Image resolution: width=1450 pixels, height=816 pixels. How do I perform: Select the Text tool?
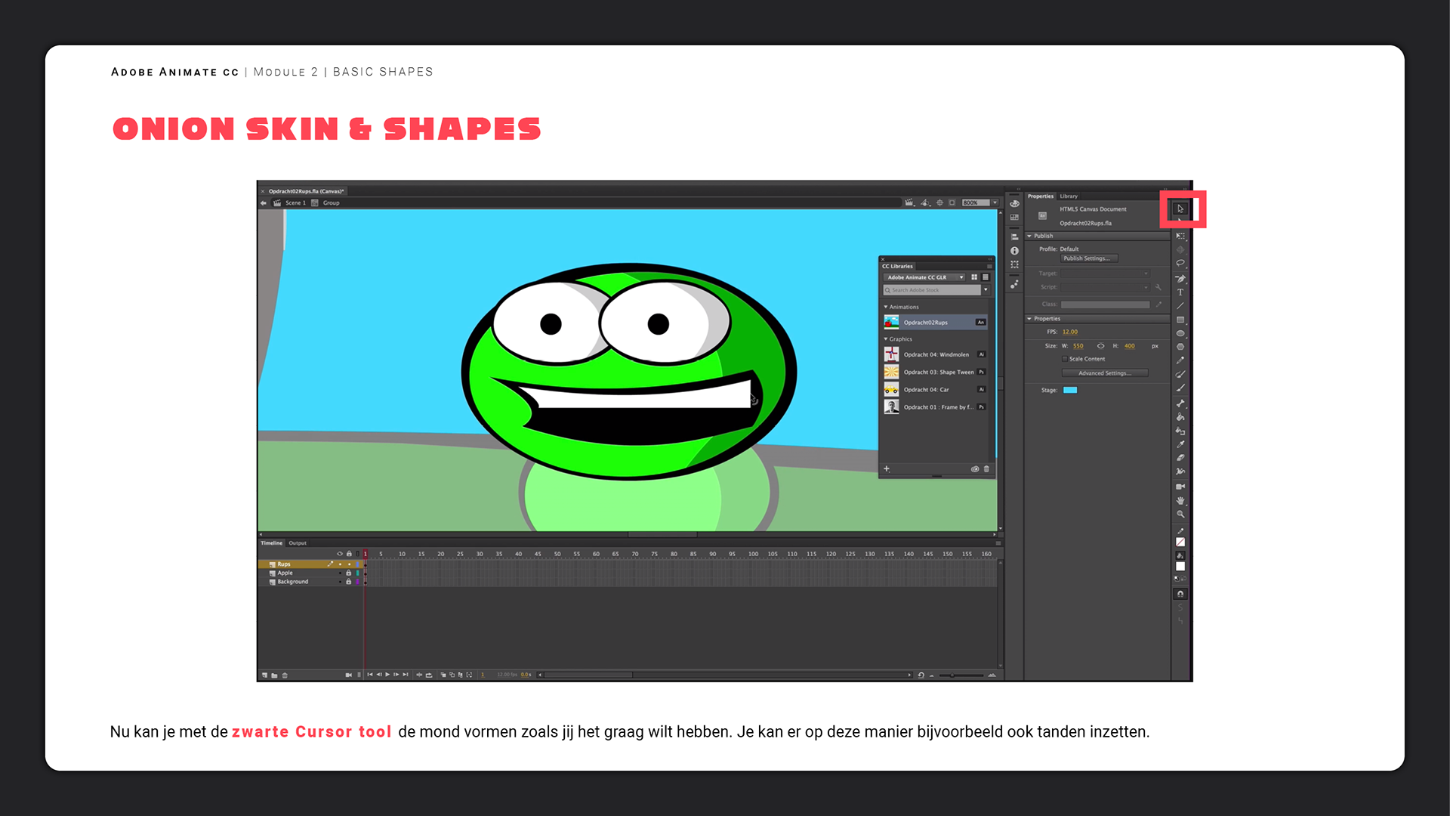coord(1180,292)
